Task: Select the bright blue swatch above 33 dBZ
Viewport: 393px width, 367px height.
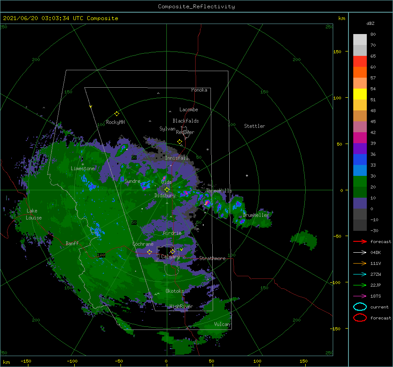Action: [x=360, y=159]
